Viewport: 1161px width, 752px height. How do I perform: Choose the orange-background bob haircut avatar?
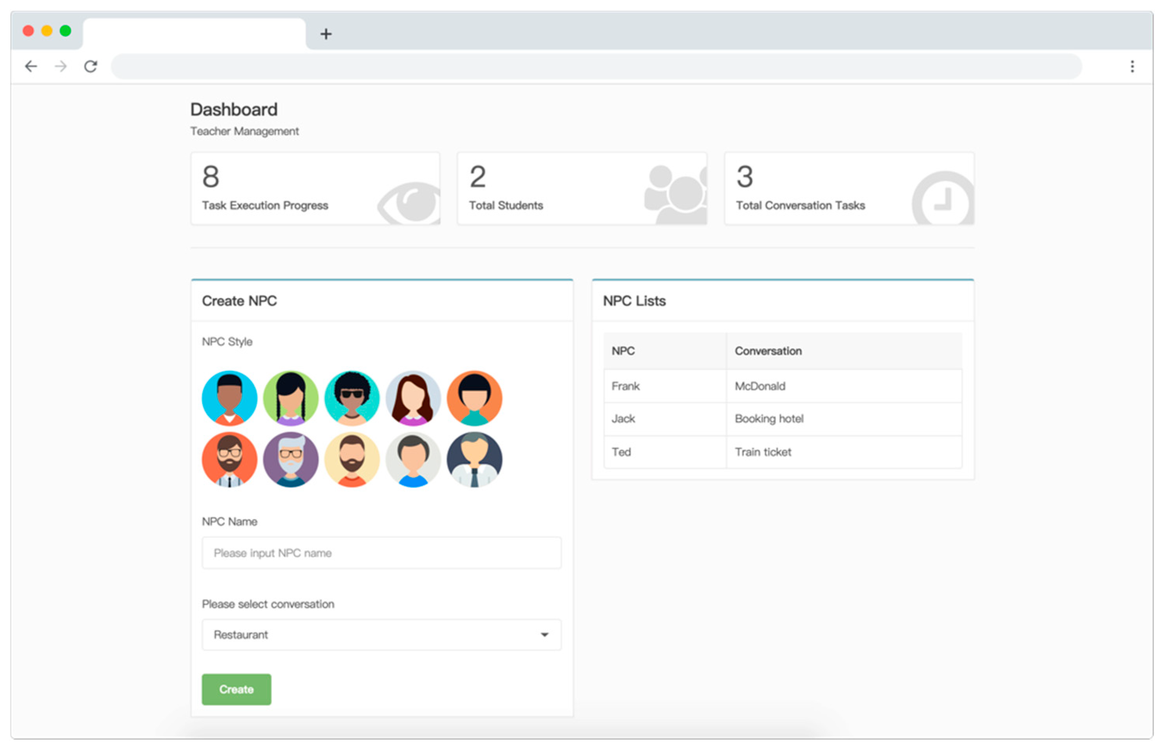474,398
